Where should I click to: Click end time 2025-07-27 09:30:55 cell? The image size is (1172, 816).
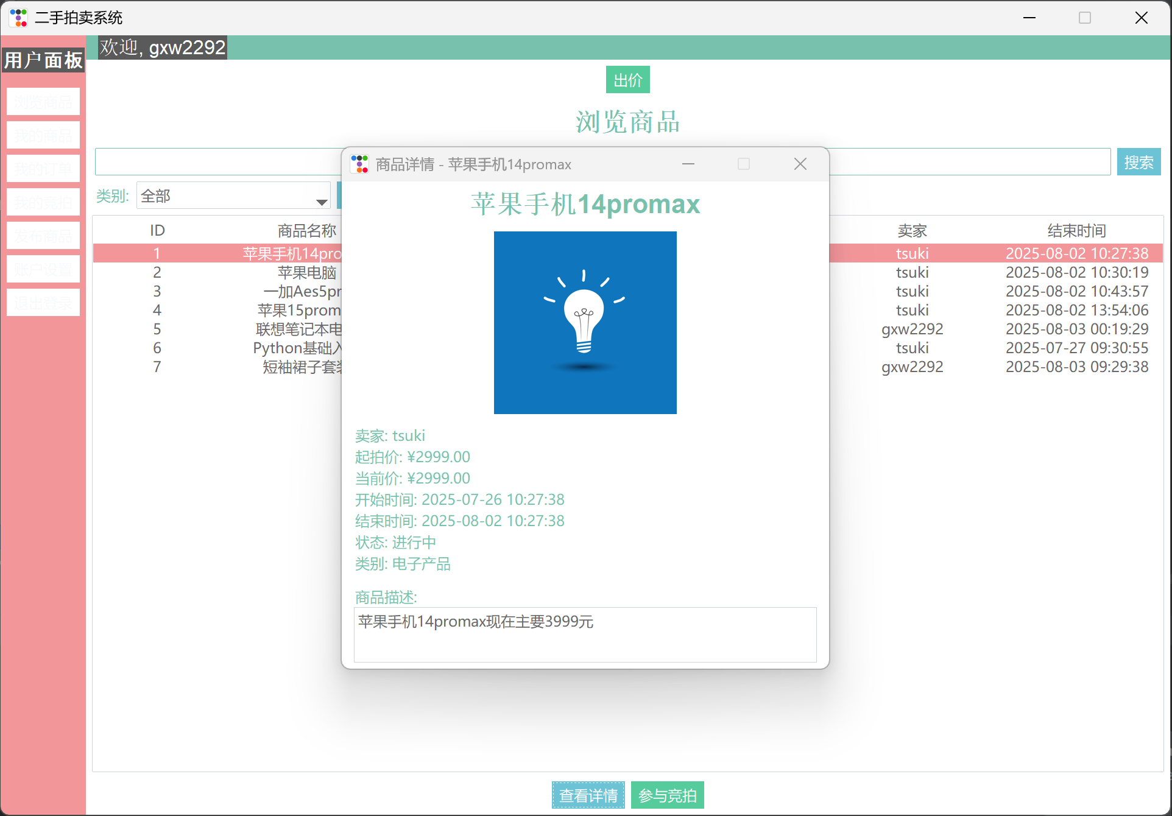(1076, 348)
